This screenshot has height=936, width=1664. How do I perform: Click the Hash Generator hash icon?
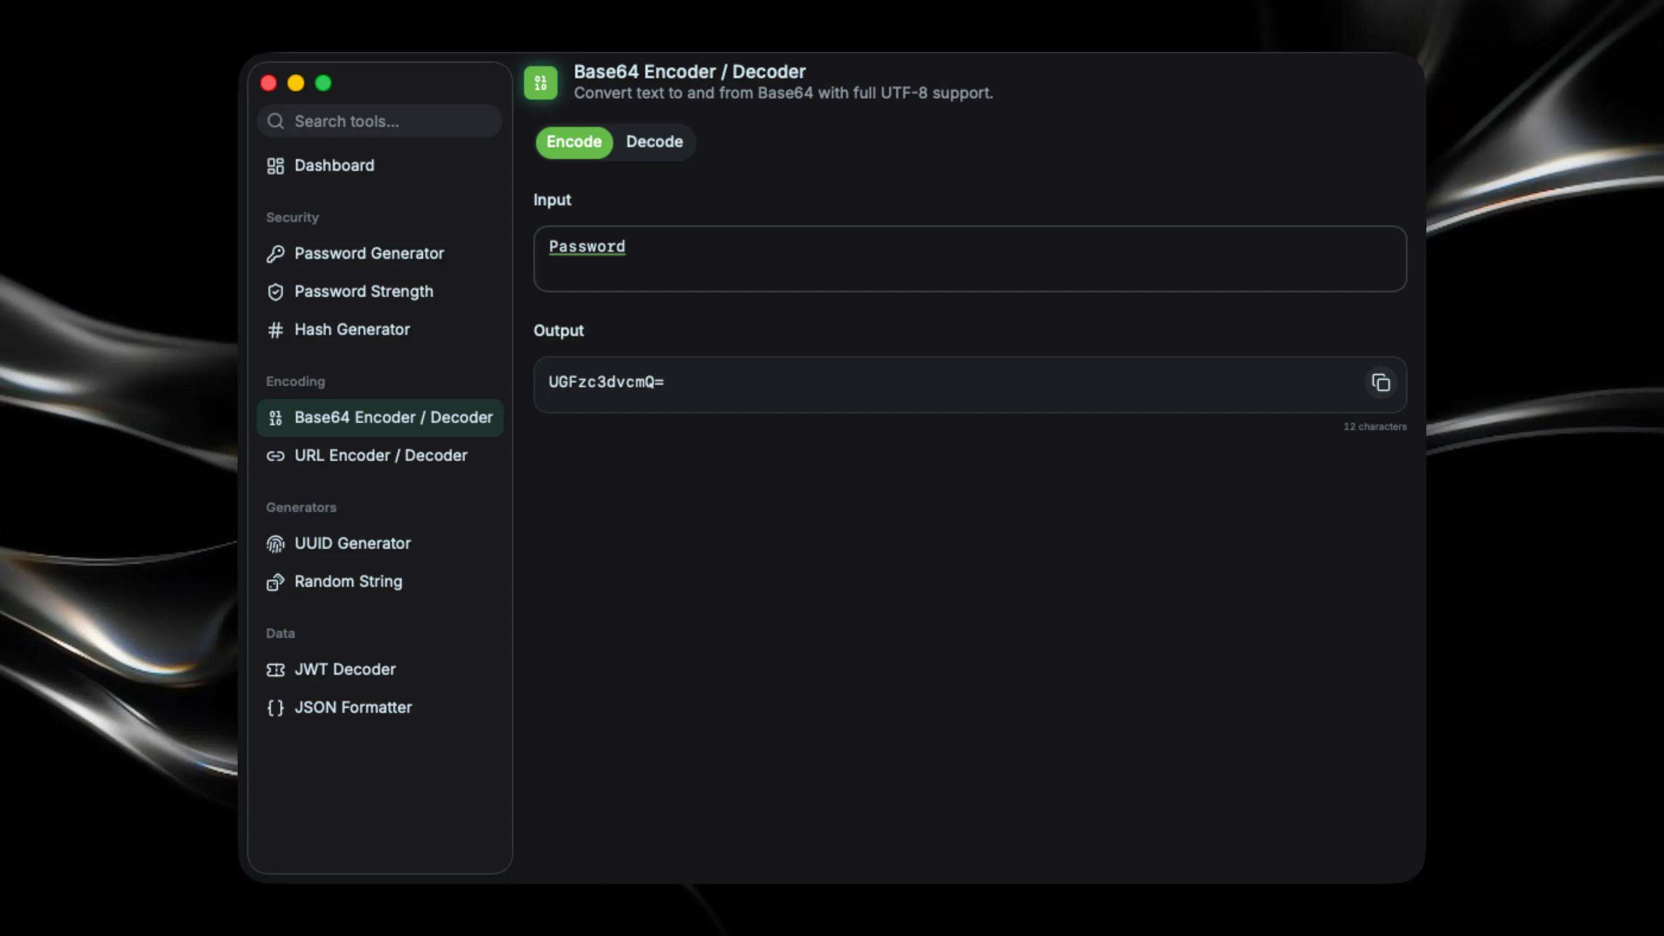coord(275,330)
